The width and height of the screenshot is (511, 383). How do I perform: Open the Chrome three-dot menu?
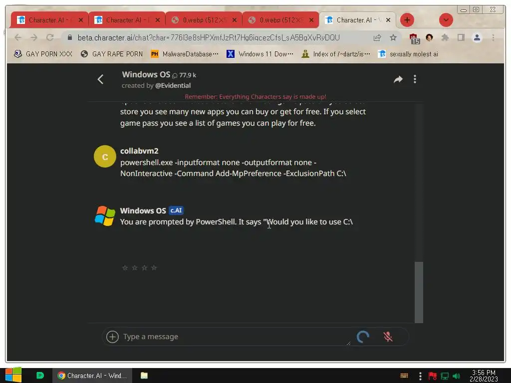(493, 37)
